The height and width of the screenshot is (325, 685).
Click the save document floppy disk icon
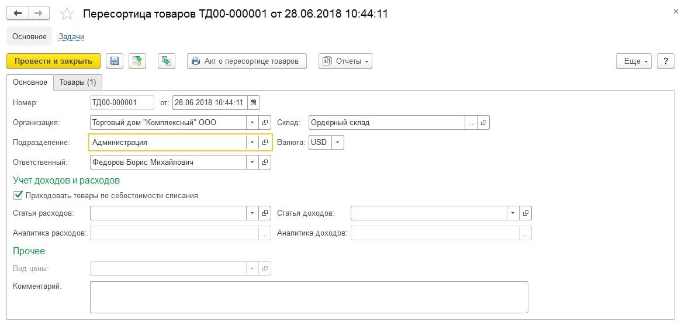coord(115,61)
